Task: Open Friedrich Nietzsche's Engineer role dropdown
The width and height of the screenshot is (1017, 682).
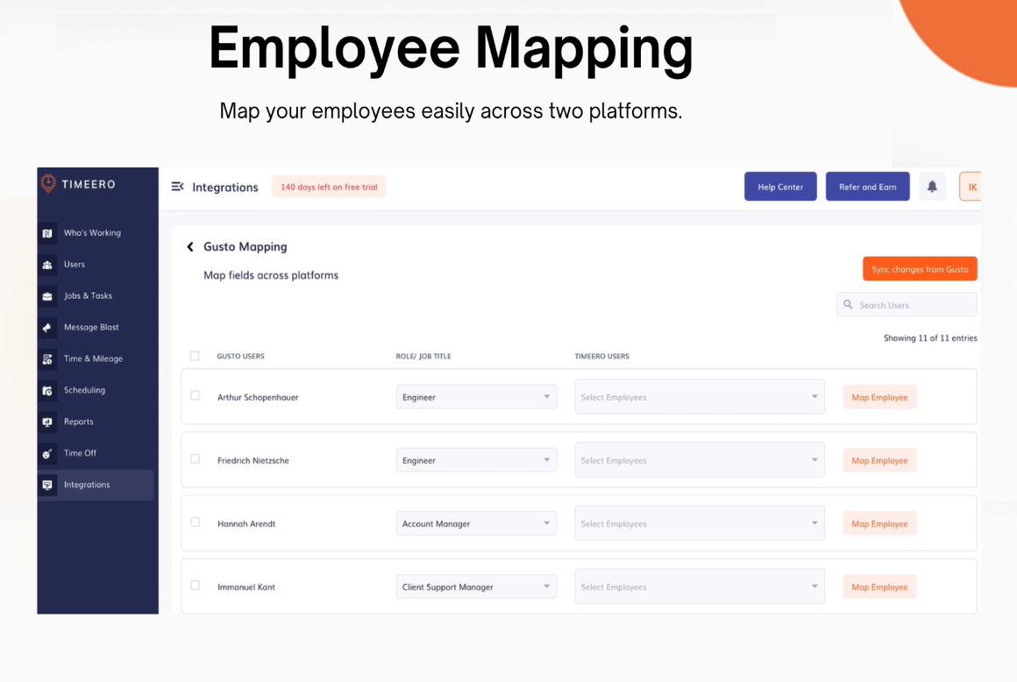Action: (476, 460)
